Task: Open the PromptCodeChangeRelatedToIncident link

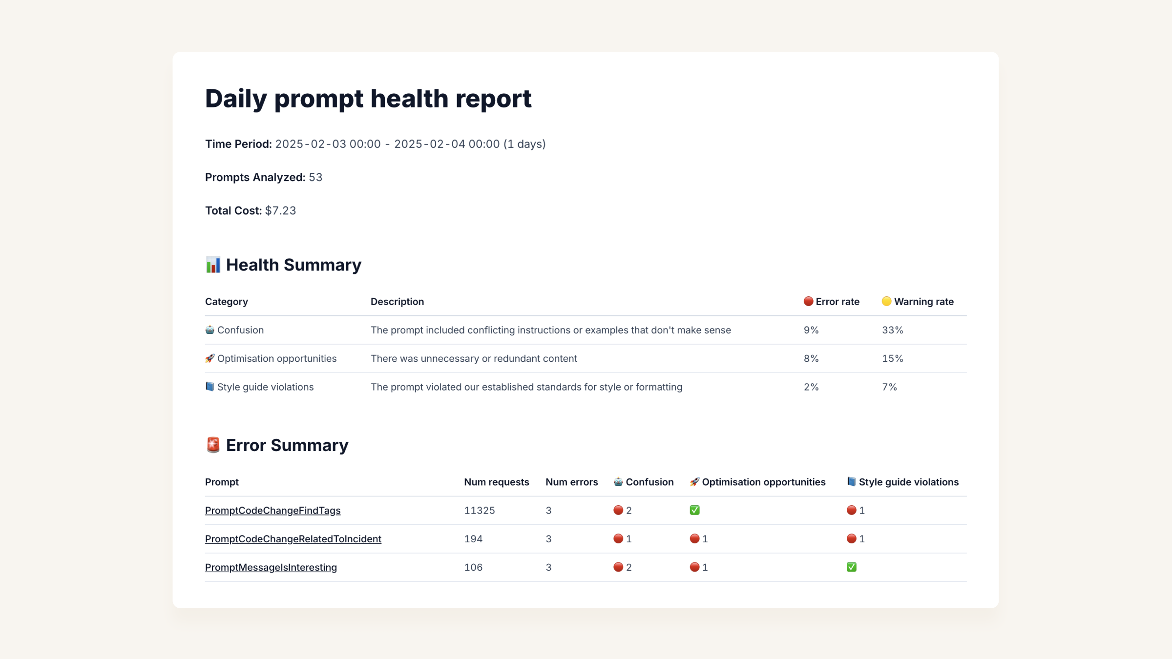Action: tap(293, 538)
